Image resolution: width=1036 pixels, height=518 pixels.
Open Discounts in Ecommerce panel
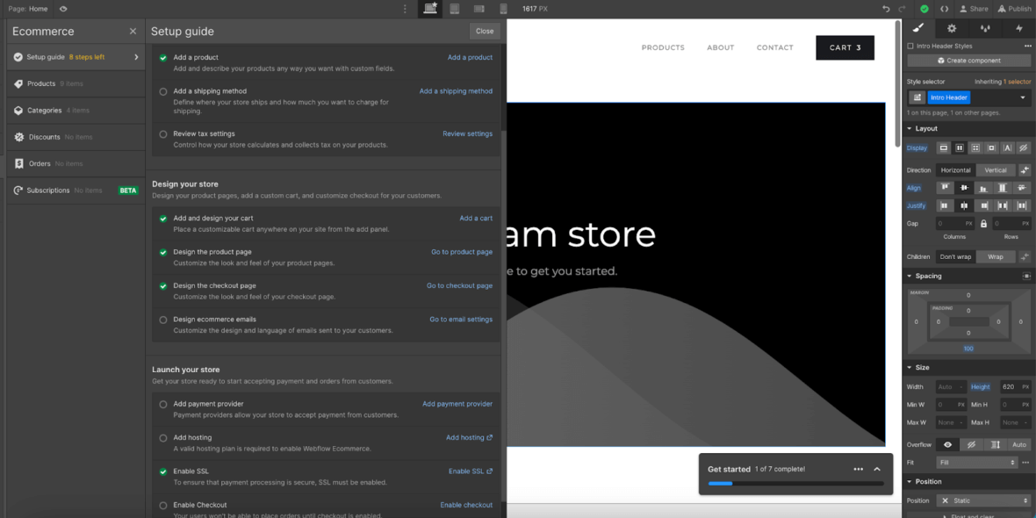[76, 137]
